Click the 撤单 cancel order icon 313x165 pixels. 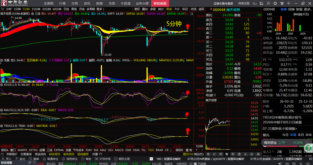click(x=30, y=159)
